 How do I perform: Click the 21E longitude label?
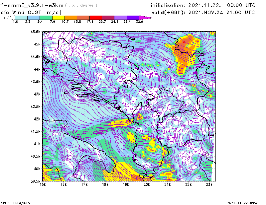tap(168, 184)
